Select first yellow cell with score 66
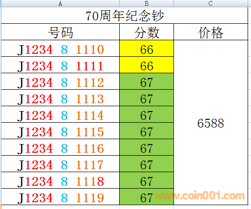 tap(146, 48)
